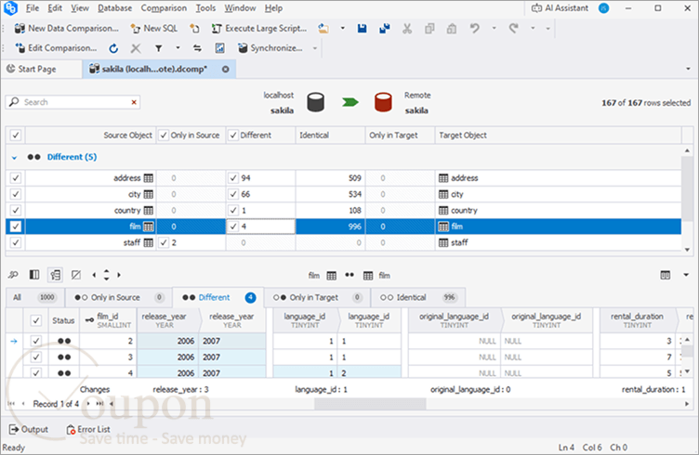
Task: Open the Redo history dropdown arrow
Action: pos(533,29)
